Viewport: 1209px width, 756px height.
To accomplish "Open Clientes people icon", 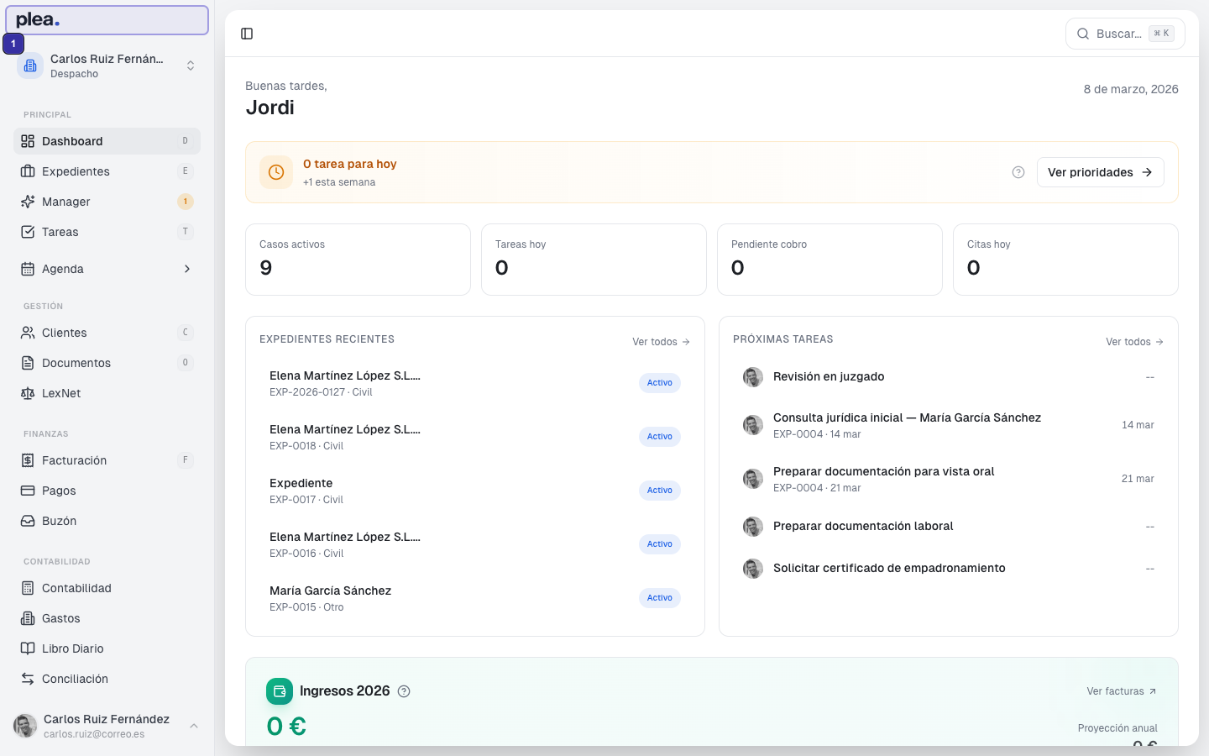I will point(28,333).
